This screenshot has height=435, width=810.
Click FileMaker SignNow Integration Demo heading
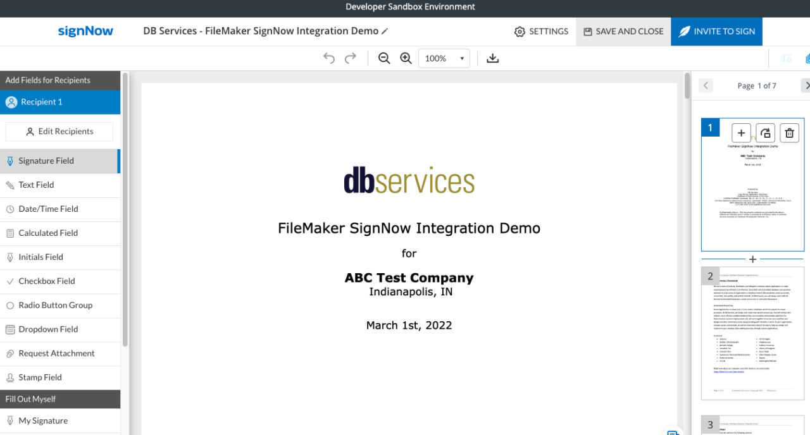(x=409, y=228)
